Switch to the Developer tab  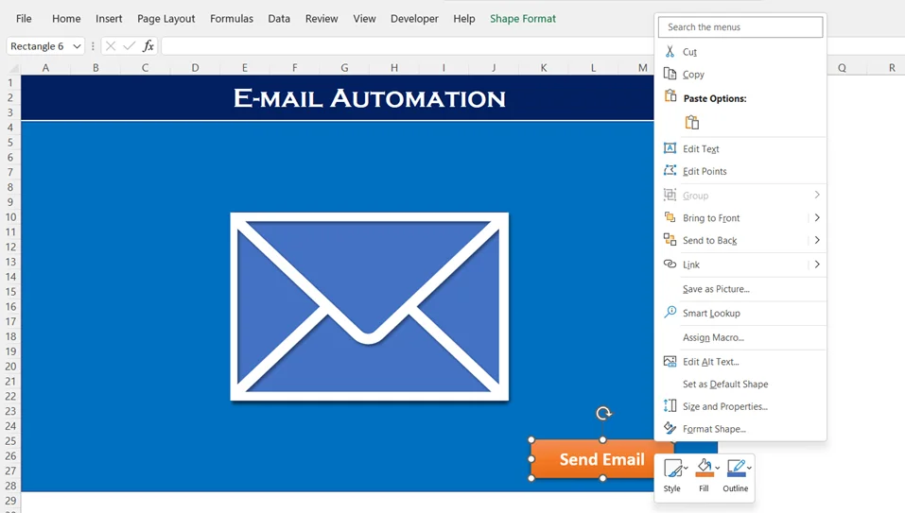click(414, 18)
